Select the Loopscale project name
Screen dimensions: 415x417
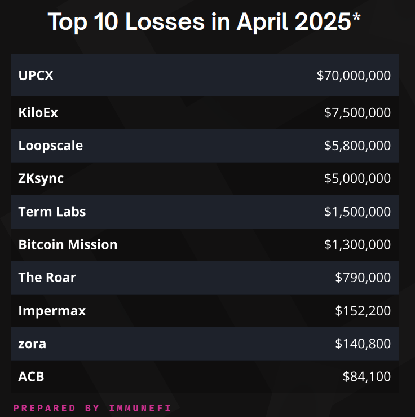pos(50,146)
